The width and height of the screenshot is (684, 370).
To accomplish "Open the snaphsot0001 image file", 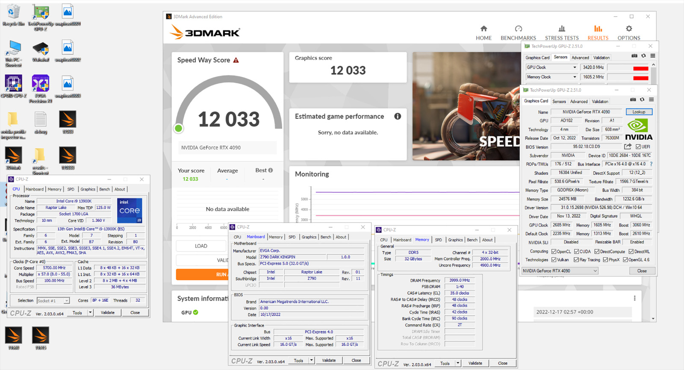I will pos(68,15).
